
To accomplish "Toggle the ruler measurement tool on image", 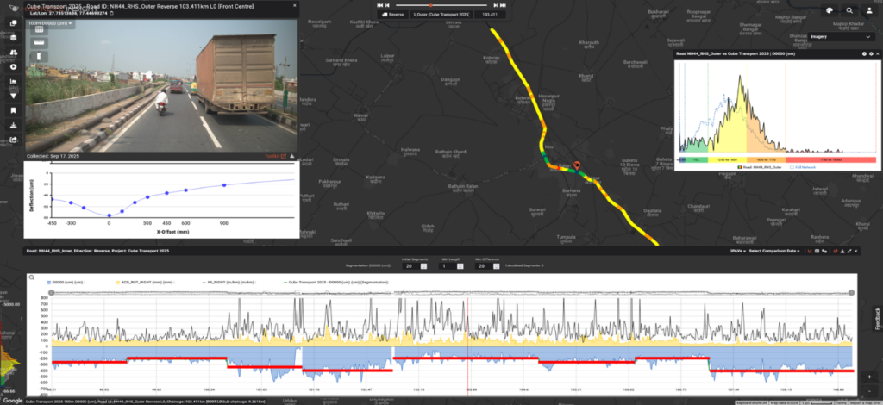I will (41, 43).
